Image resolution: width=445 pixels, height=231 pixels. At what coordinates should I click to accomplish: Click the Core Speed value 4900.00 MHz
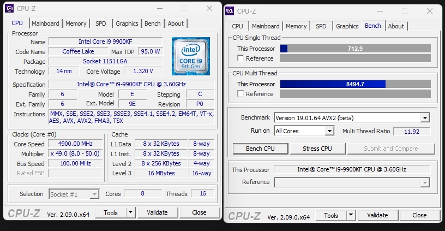click(x=75, y=144)
